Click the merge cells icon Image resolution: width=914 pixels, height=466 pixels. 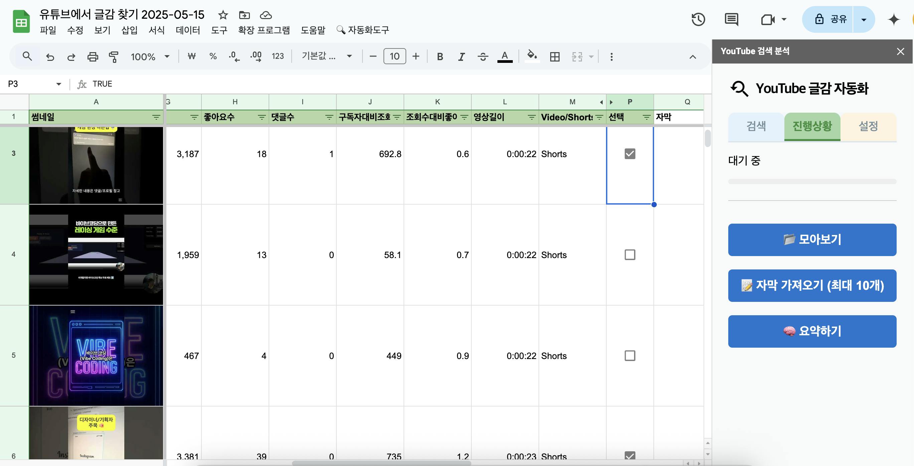[577, 56]
